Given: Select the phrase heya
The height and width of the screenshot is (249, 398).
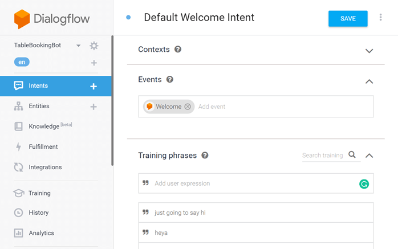Looking at the screenshot, I should [x=256, y=232].
